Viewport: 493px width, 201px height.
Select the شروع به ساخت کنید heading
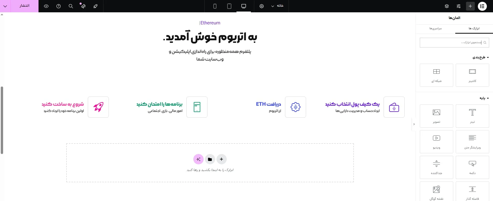point(63,104)
